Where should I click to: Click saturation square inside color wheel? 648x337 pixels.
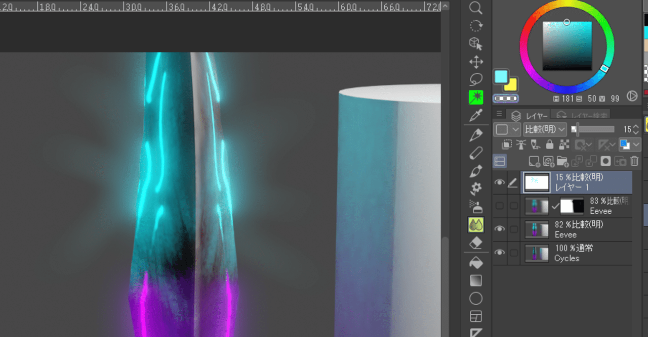tap(567, 46)
